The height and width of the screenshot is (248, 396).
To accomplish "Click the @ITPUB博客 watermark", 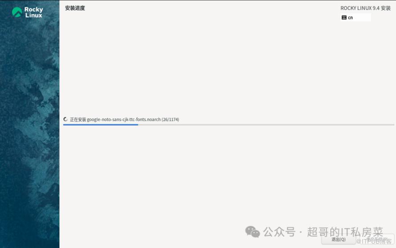I will 374,241.
